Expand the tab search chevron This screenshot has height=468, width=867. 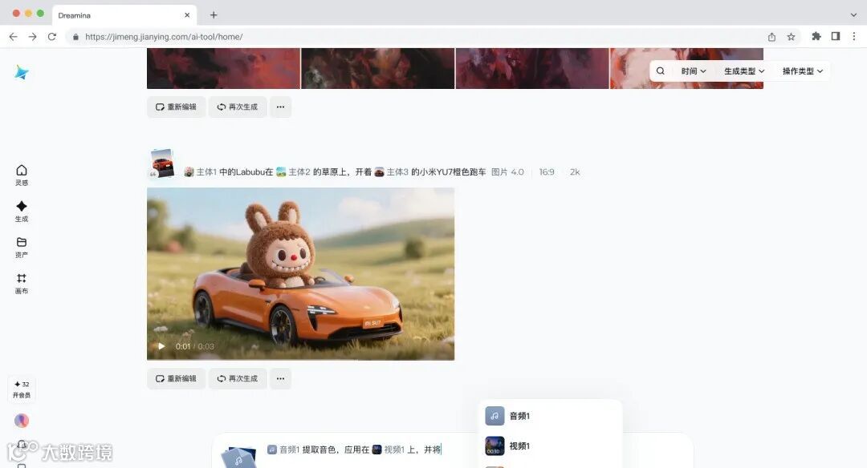click(853, 15)
